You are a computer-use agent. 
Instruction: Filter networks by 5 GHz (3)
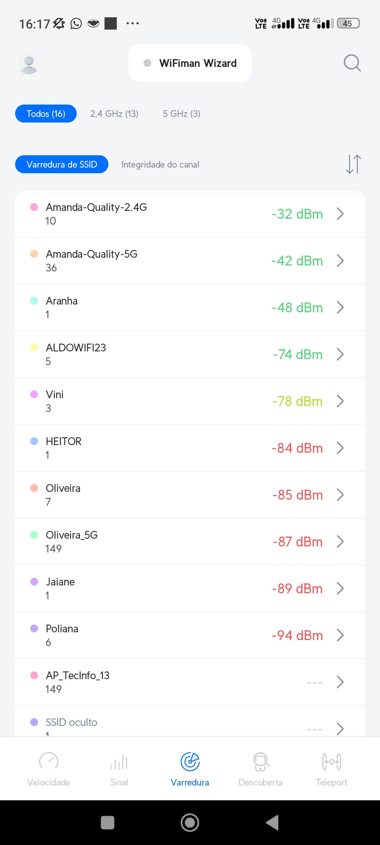pyautogui.click(x=182, y=114)
